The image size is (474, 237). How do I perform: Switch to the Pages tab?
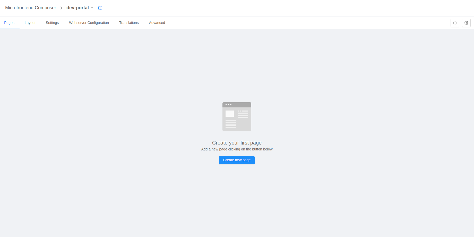point(9,23)
